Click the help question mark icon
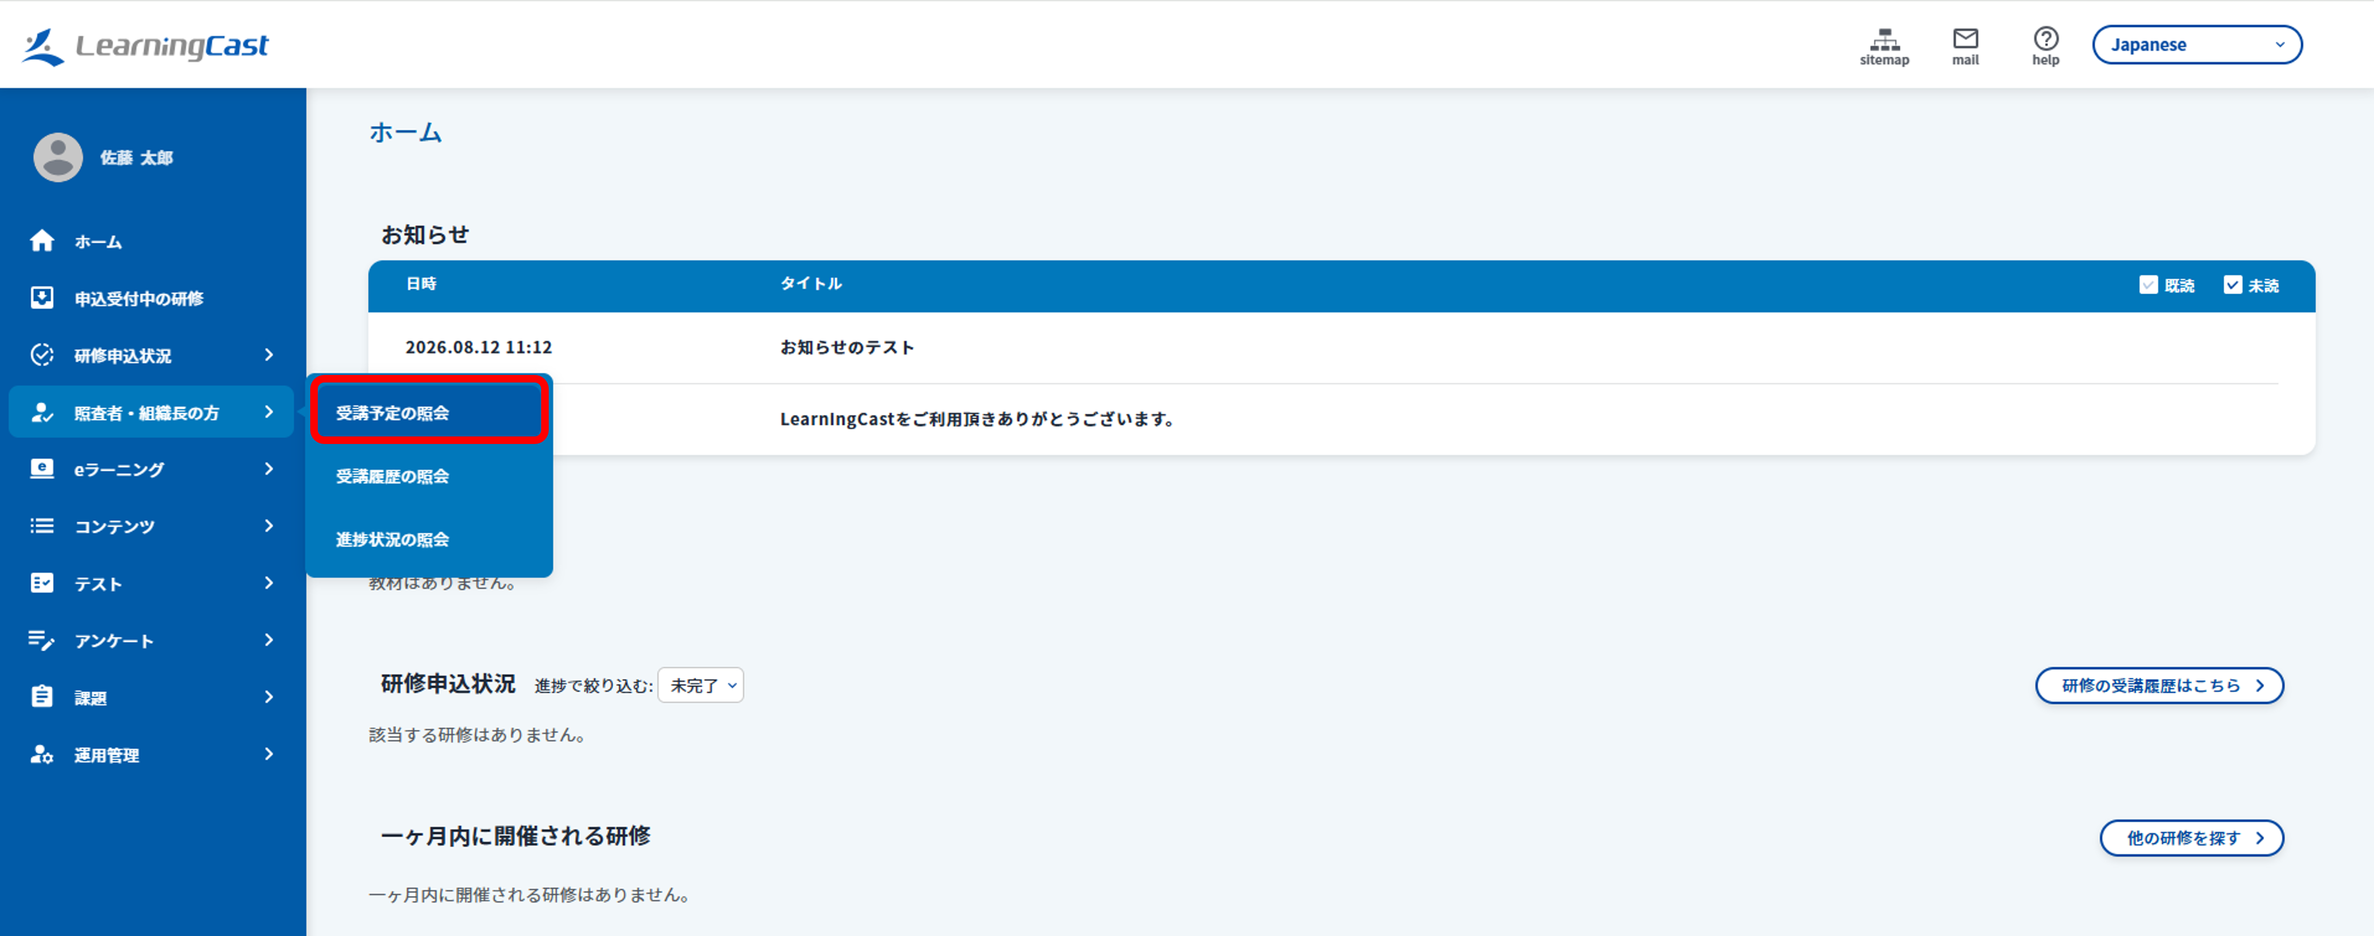The image size is (2374, 936). (x=2045, y=38)
